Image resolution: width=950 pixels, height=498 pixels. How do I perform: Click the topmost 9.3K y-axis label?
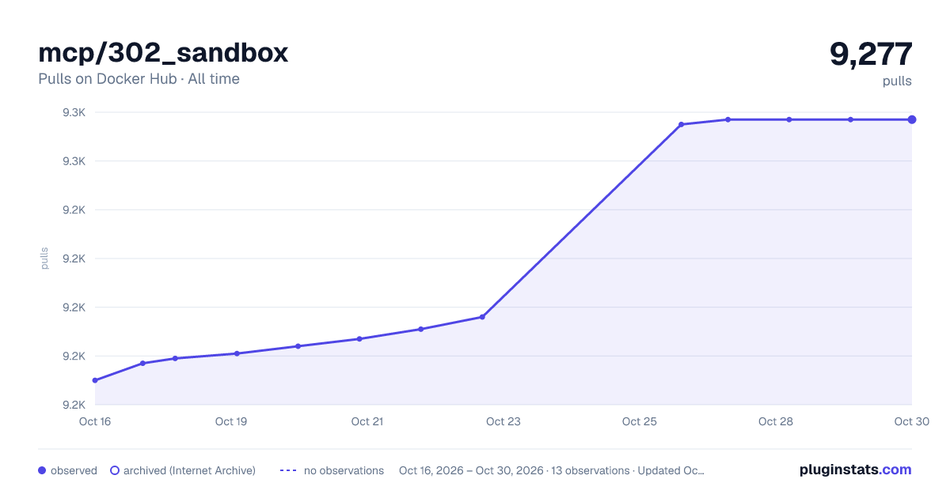74,112
